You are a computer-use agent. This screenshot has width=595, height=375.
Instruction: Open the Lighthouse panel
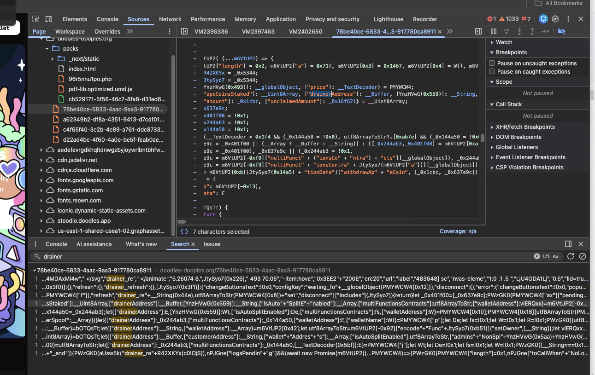pos(388,19)
